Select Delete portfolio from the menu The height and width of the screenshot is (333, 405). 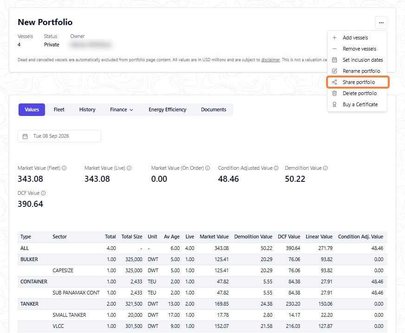(357, 93)
